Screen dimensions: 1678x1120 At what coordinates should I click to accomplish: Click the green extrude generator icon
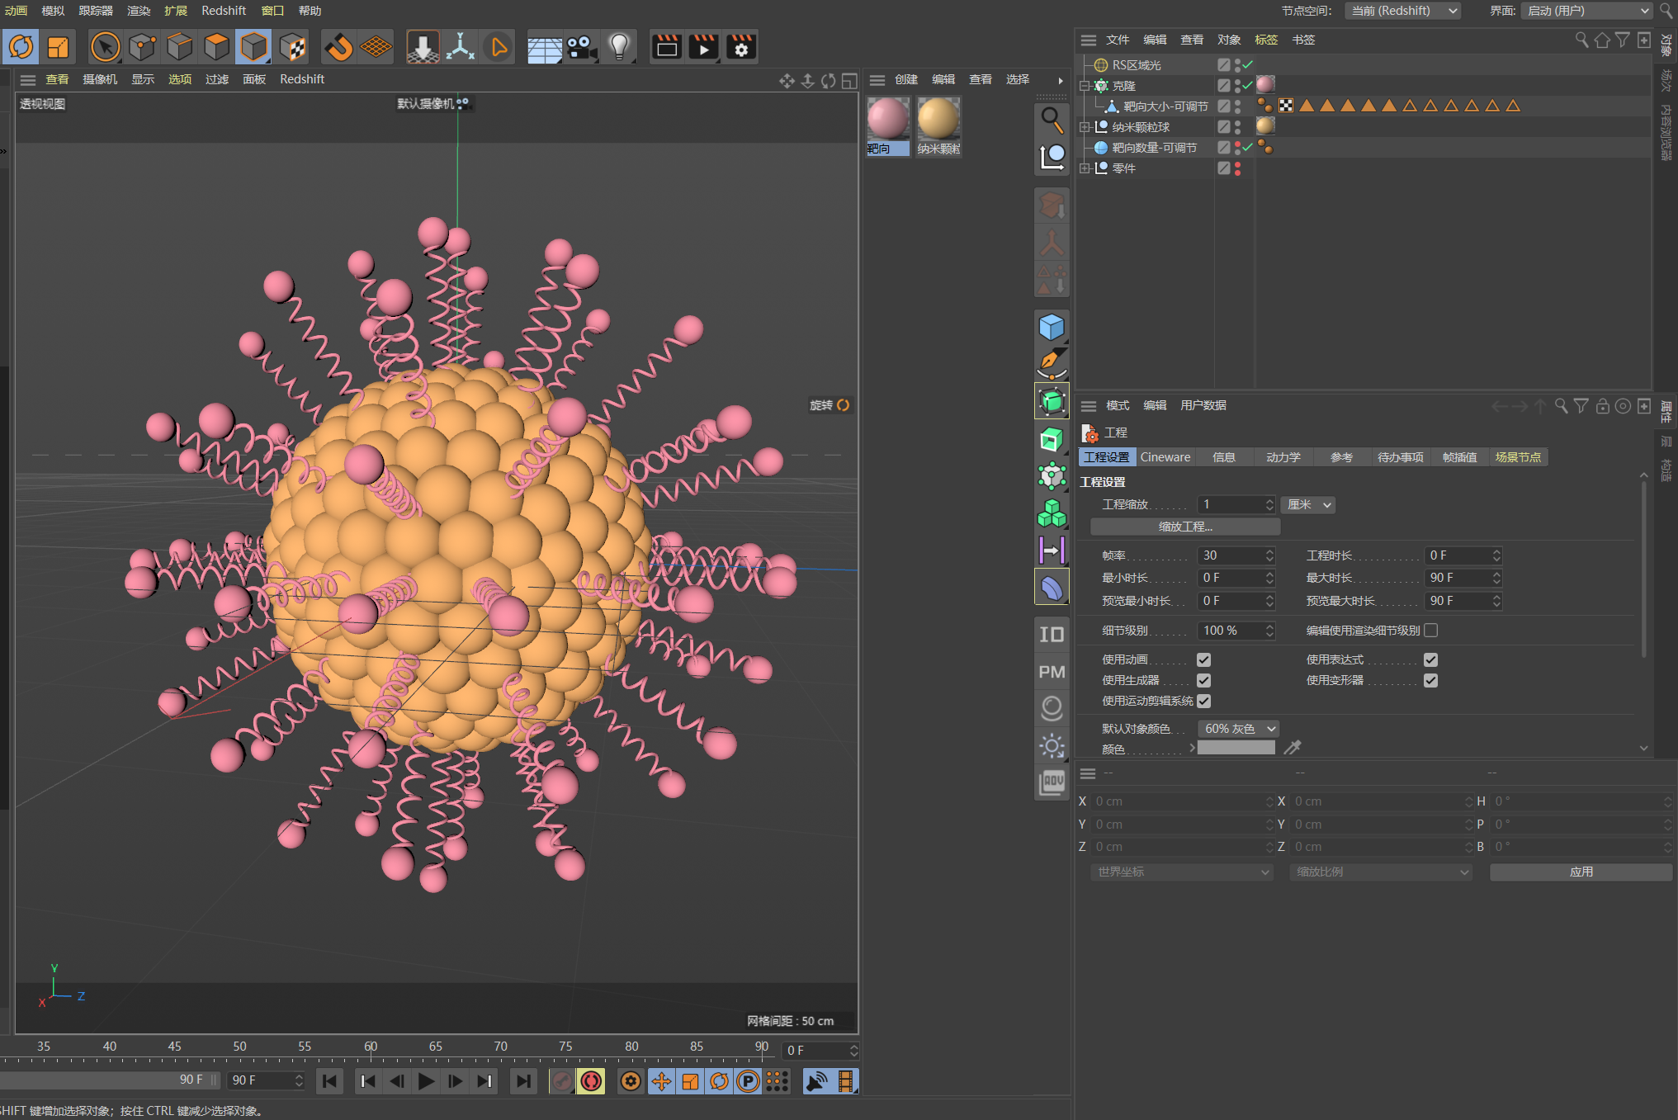1052,439
